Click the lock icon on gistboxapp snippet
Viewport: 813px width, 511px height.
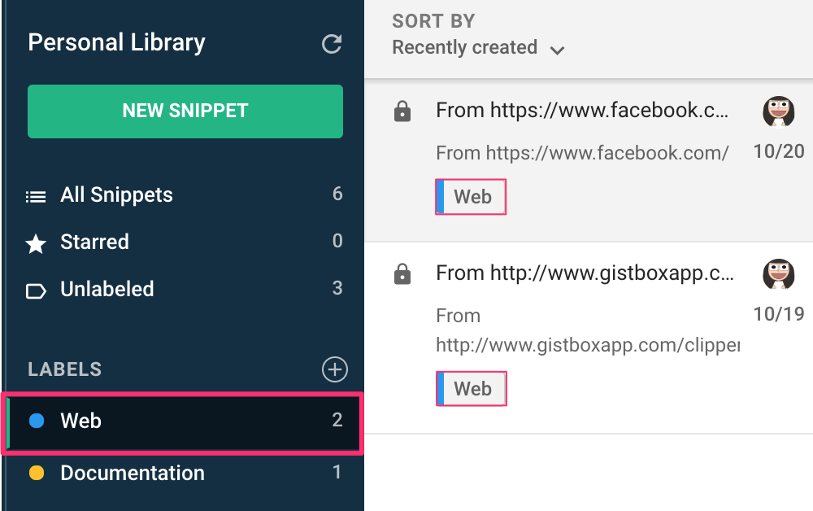(402, 276)
